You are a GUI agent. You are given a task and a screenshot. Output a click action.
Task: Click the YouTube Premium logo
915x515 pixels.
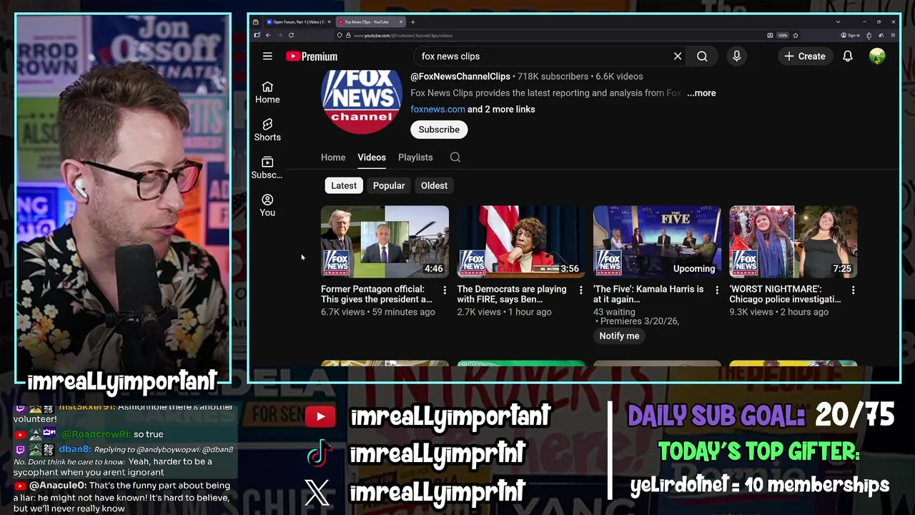coord(312,57)
